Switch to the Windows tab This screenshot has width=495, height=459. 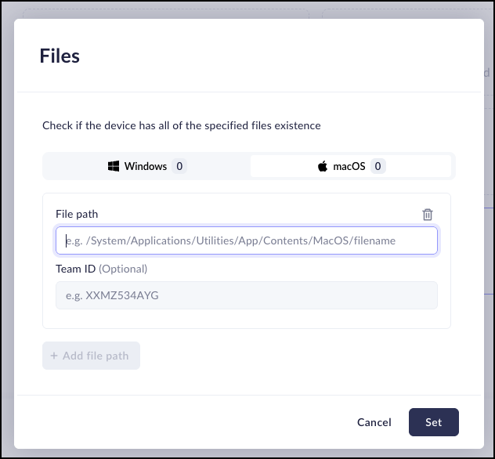pyautogui.click(x=146, y=166)
